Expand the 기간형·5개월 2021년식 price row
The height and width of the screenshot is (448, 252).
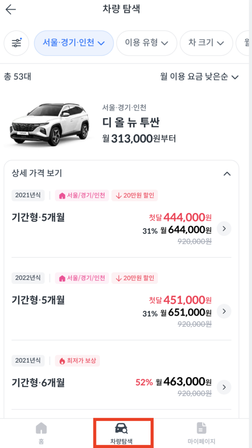(x=224, y=228)
